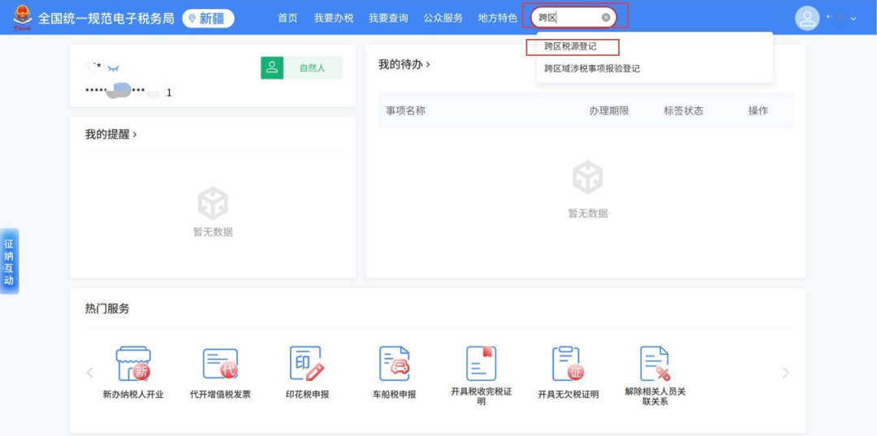The image size is (877, 436).
Task: Click the 热门服务 section heading
Action: point(107,309)
